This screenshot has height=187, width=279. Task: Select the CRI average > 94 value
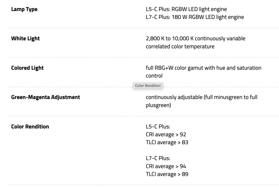click(166, 166)
